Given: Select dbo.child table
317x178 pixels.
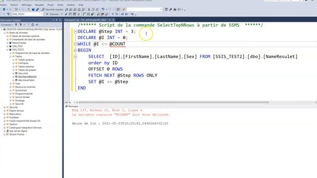Looking at the screenshot, I should pyautogui.click(x=23, y=73).
